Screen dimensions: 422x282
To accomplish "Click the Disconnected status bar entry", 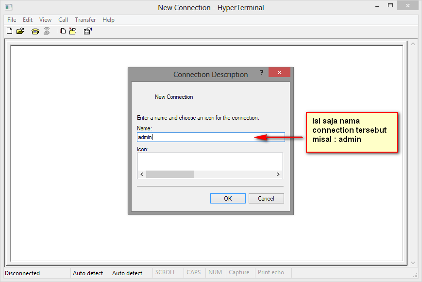I will click(x=22, y=273).
